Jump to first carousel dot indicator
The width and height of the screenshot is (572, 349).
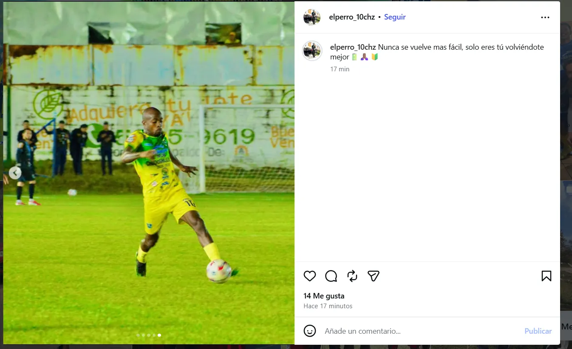coord(138,335)
